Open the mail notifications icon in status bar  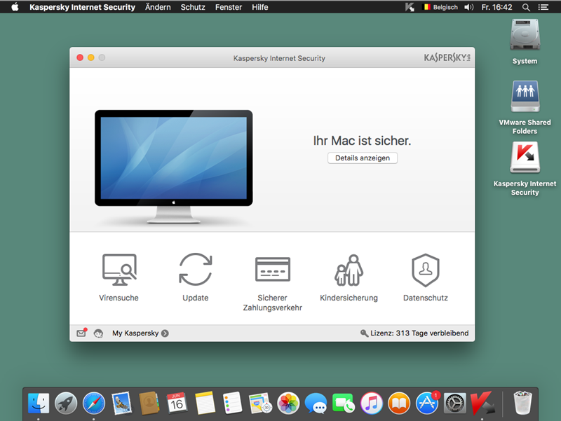pyautogui.click(x=81, y=333)
